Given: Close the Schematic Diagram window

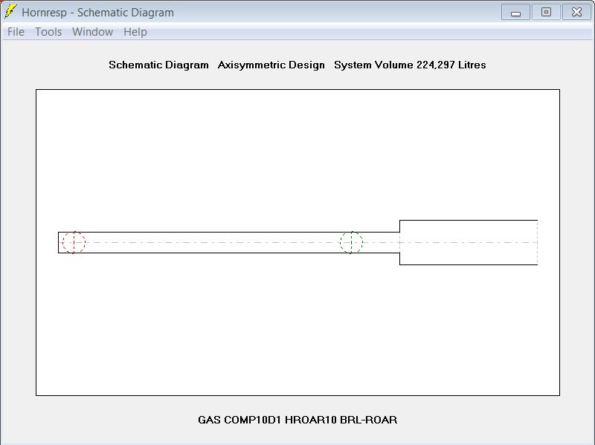Looking at the screenshot, I should point(576,12).
